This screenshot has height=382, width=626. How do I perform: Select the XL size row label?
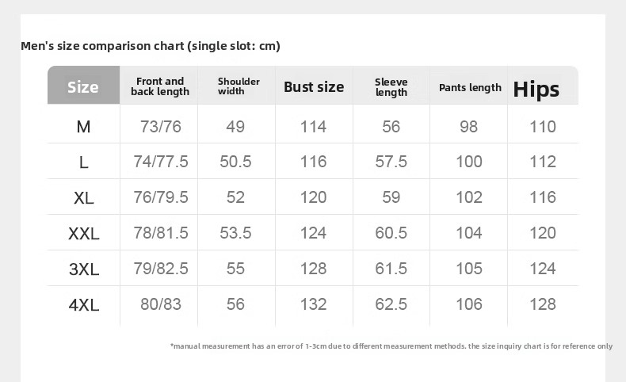[x=84, y=198]
